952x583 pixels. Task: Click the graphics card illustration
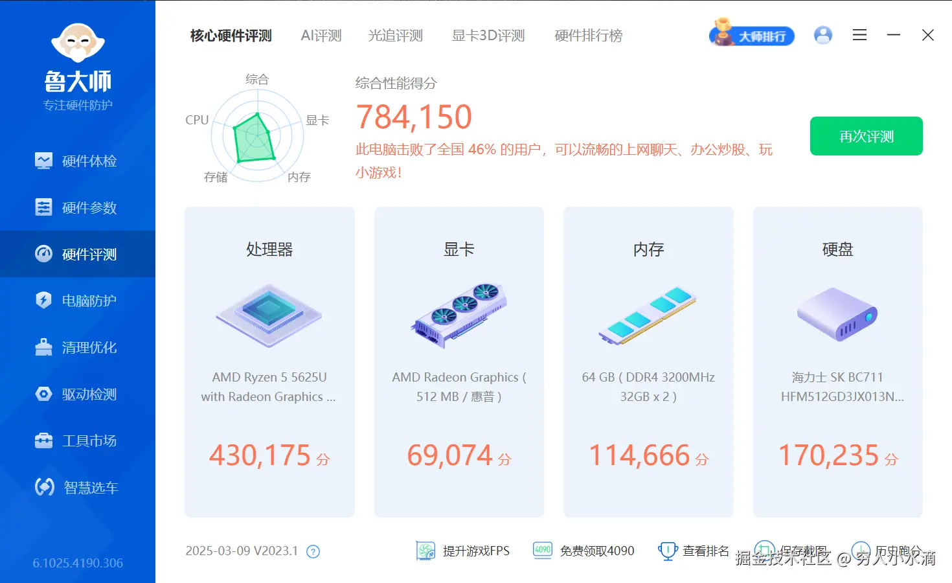(x=459, y=315)
